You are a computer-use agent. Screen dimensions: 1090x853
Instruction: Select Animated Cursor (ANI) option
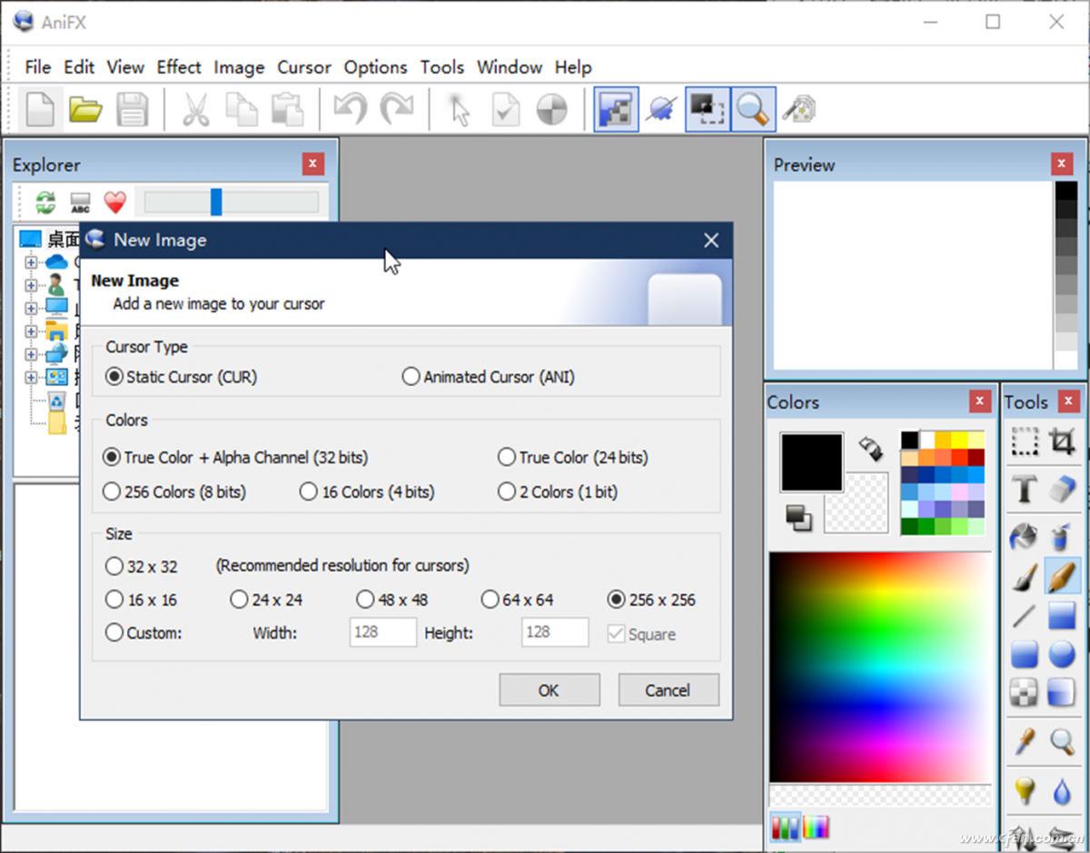coord(411,377)
